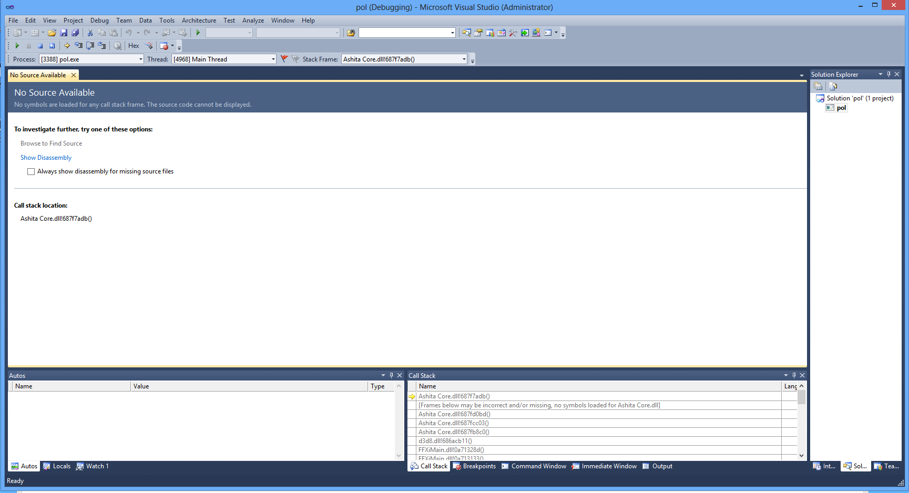Stop debugging with the stop icon
The image size is (909, 493).
coord(40,46)
